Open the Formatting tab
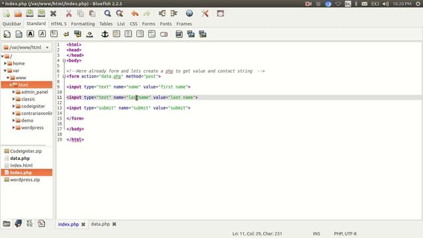423x238 pixels. 83,24
